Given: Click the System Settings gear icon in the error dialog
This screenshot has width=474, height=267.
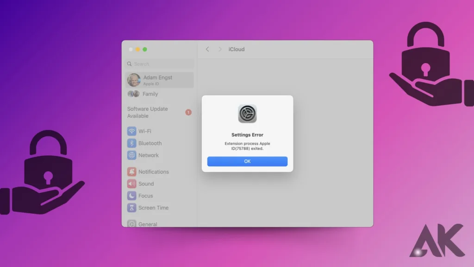Looking at the screenshot, I should coord(247,114).
